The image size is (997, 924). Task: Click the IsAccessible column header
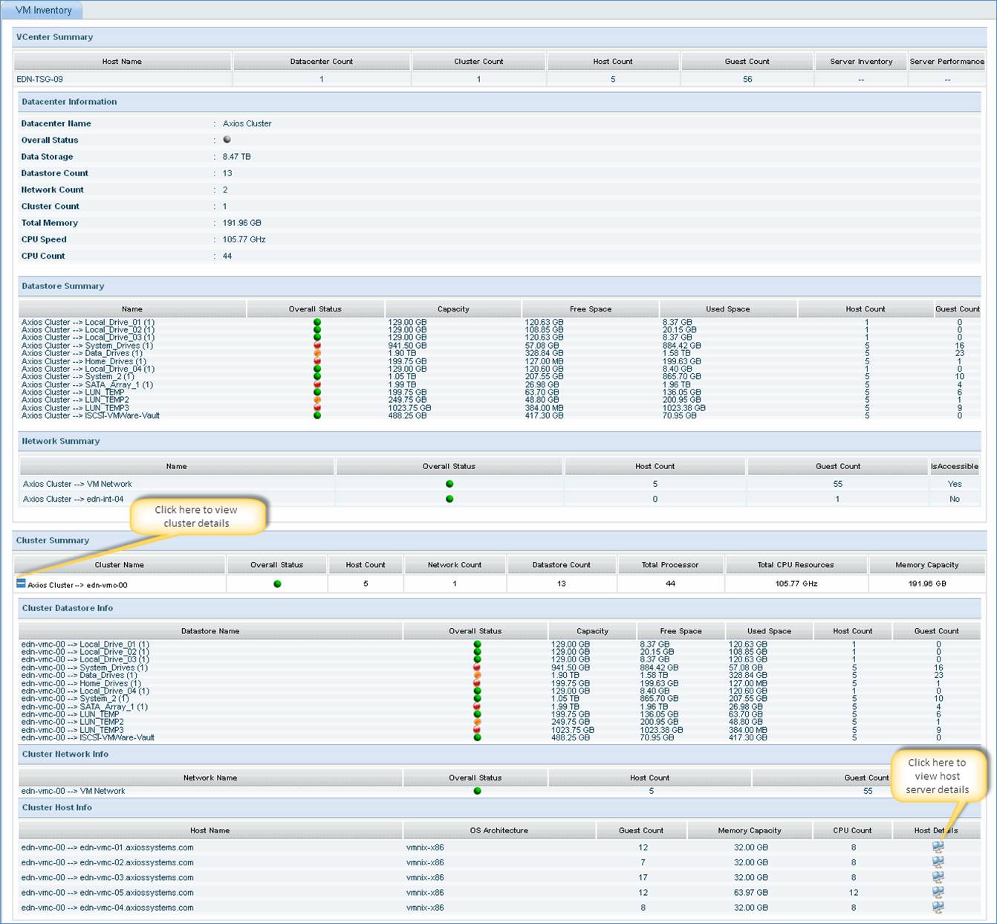954,466
